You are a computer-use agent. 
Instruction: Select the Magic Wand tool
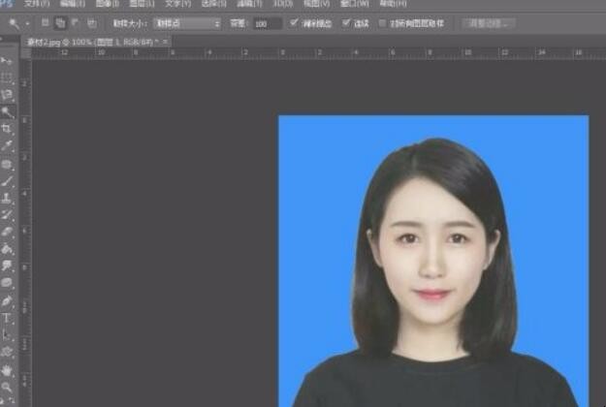click(x=7, y=112)
